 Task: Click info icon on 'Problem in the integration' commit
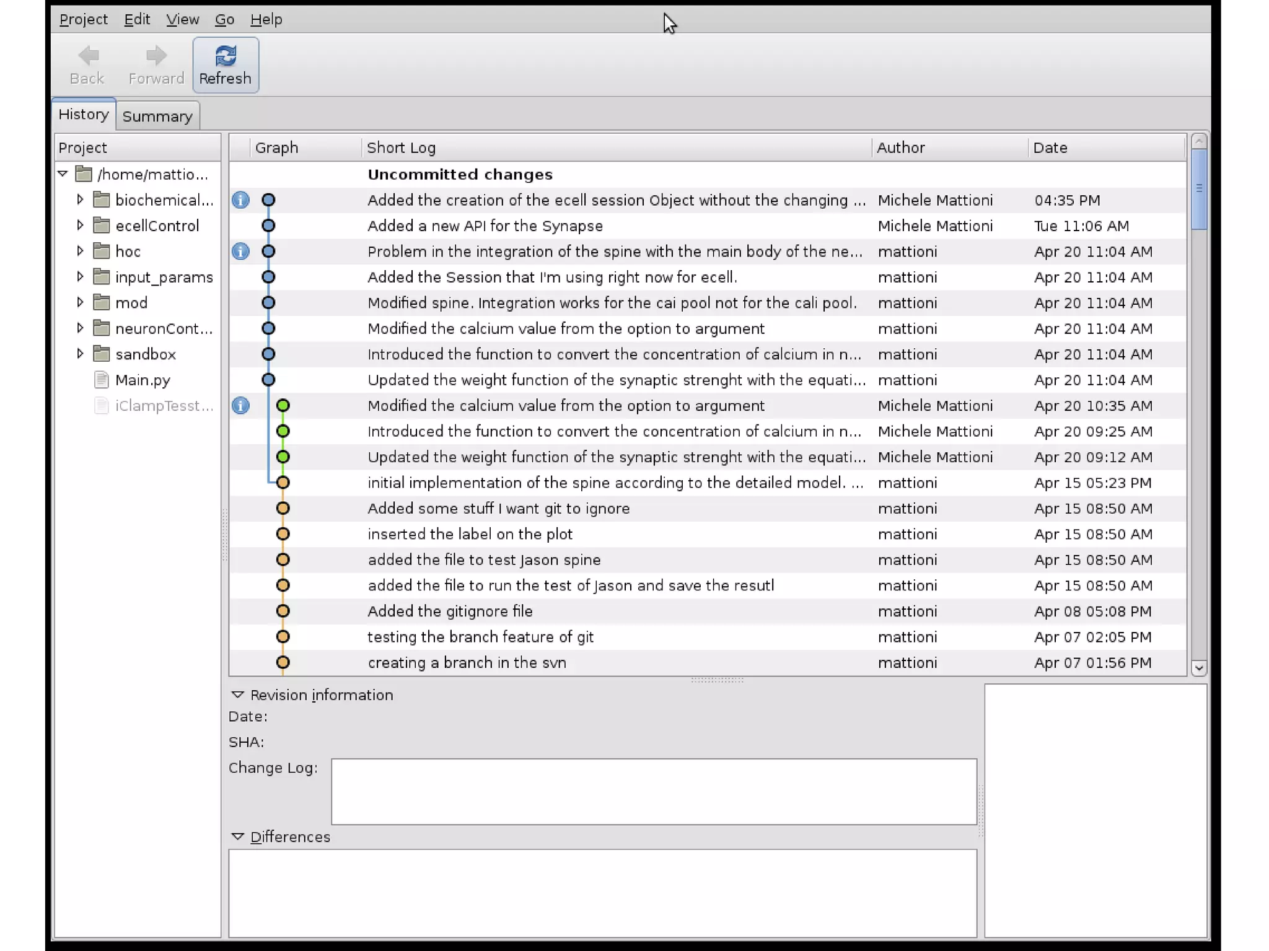[240, 252]
